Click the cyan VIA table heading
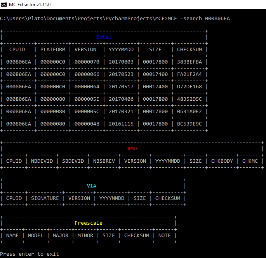Screen dimensions: 266x258 [91, 186]
